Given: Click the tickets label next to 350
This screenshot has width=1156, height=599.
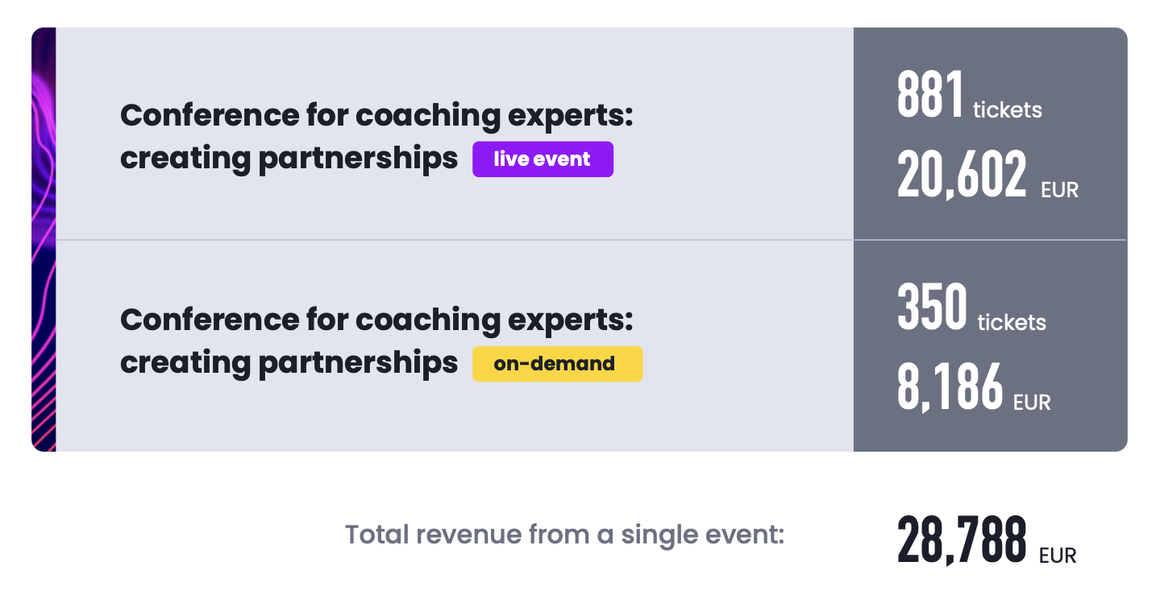Looking at the screenshot, I should [1012, 322].
